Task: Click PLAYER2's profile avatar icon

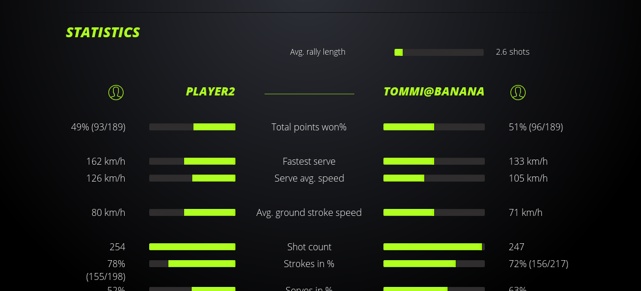Action: pyautogui.click(x=116, y=92)
